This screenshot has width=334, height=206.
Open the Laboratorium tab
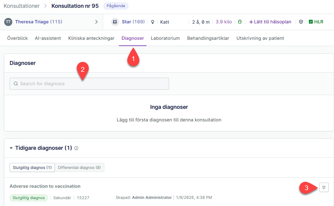[x=165, y=38]
